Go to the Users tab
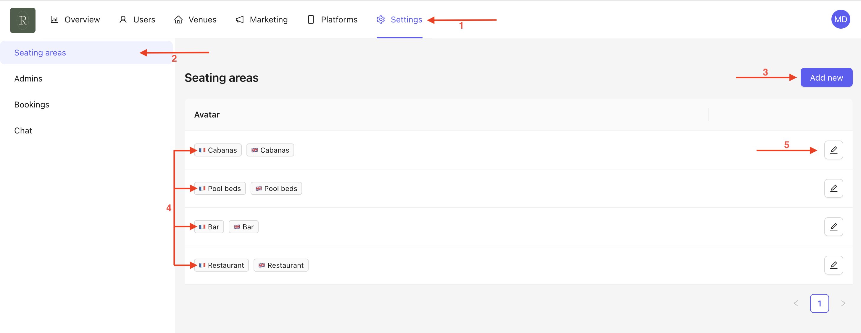This screenshot has width=861, height=333. point(137,20)
